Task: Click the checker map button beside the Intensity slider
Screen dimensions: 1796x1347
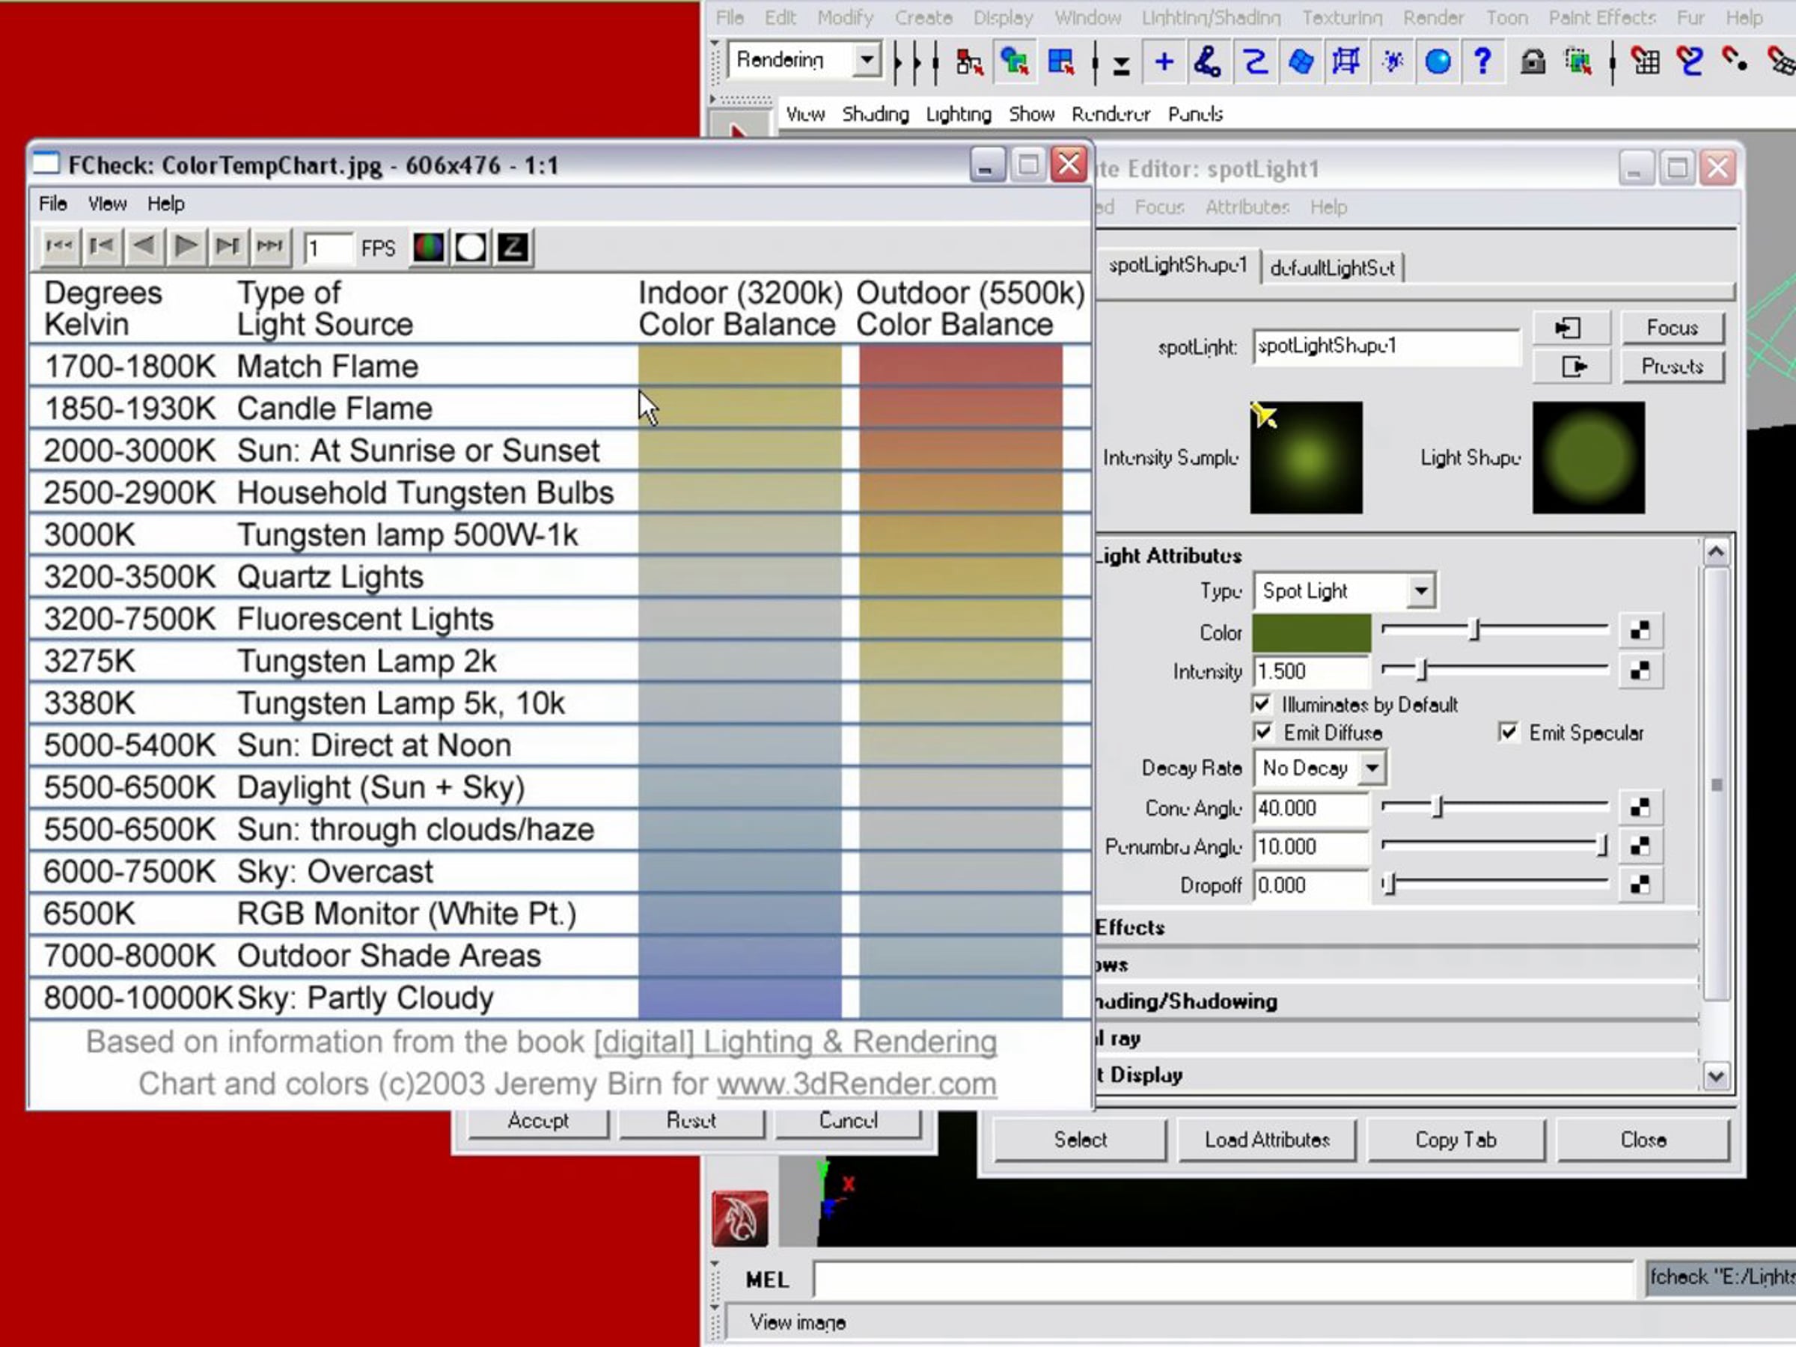Action: pyautogui.click(x=1640, y=671)
